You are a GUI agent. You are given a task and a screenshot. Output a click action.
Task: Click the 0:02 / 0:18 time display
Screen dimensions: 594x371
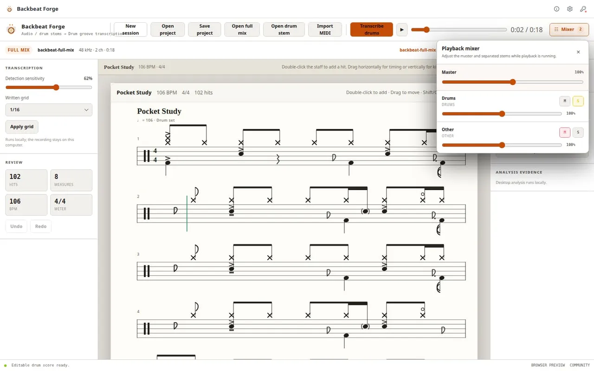(x=526, y=30)
